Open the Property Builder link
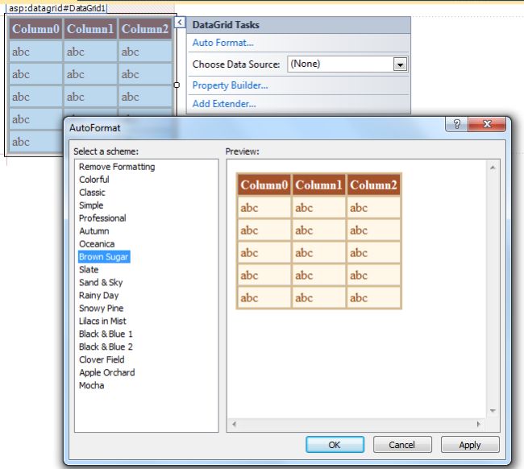 coord(230,85)
